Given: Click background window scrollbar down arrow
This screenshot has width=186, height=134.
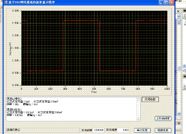Looking at the screenshot, I should coord(179,114).
